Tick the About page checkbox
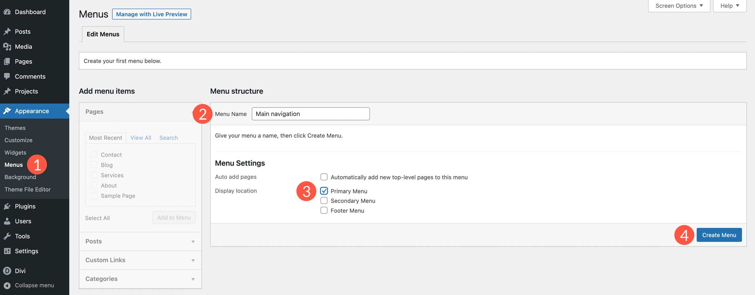 click(x=94, y=185)
